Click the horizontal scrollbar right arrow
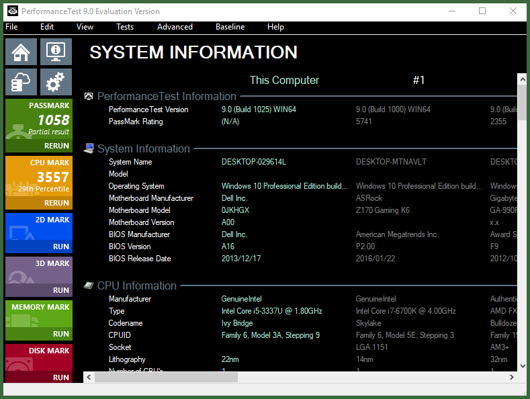 click(x=512, y=377)
